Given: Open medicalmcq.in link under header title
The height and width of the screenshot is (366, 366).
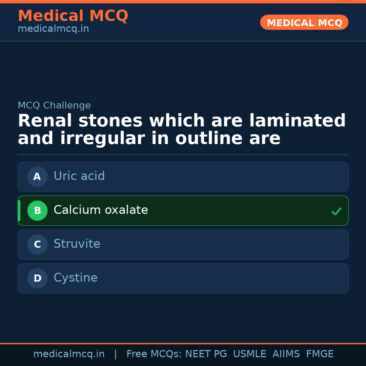Looking at the screenshot, I should tap(53, 29).
